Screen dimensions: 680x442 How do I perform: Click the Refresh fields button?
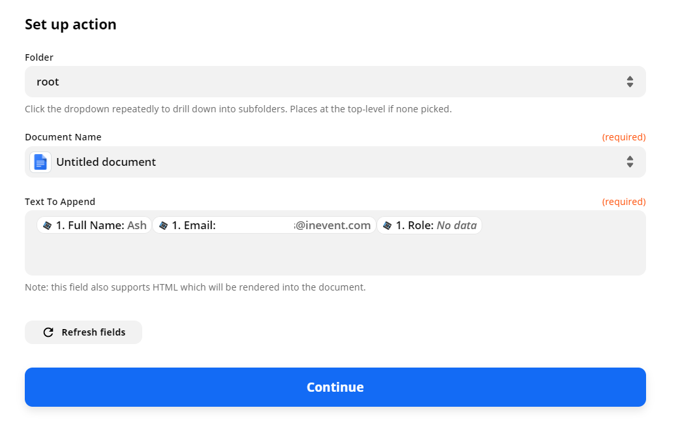coord(84,332)
